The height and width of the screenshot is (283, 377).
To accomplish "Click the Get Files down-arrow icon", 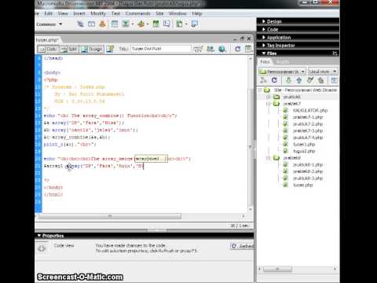I will point(288,80).
